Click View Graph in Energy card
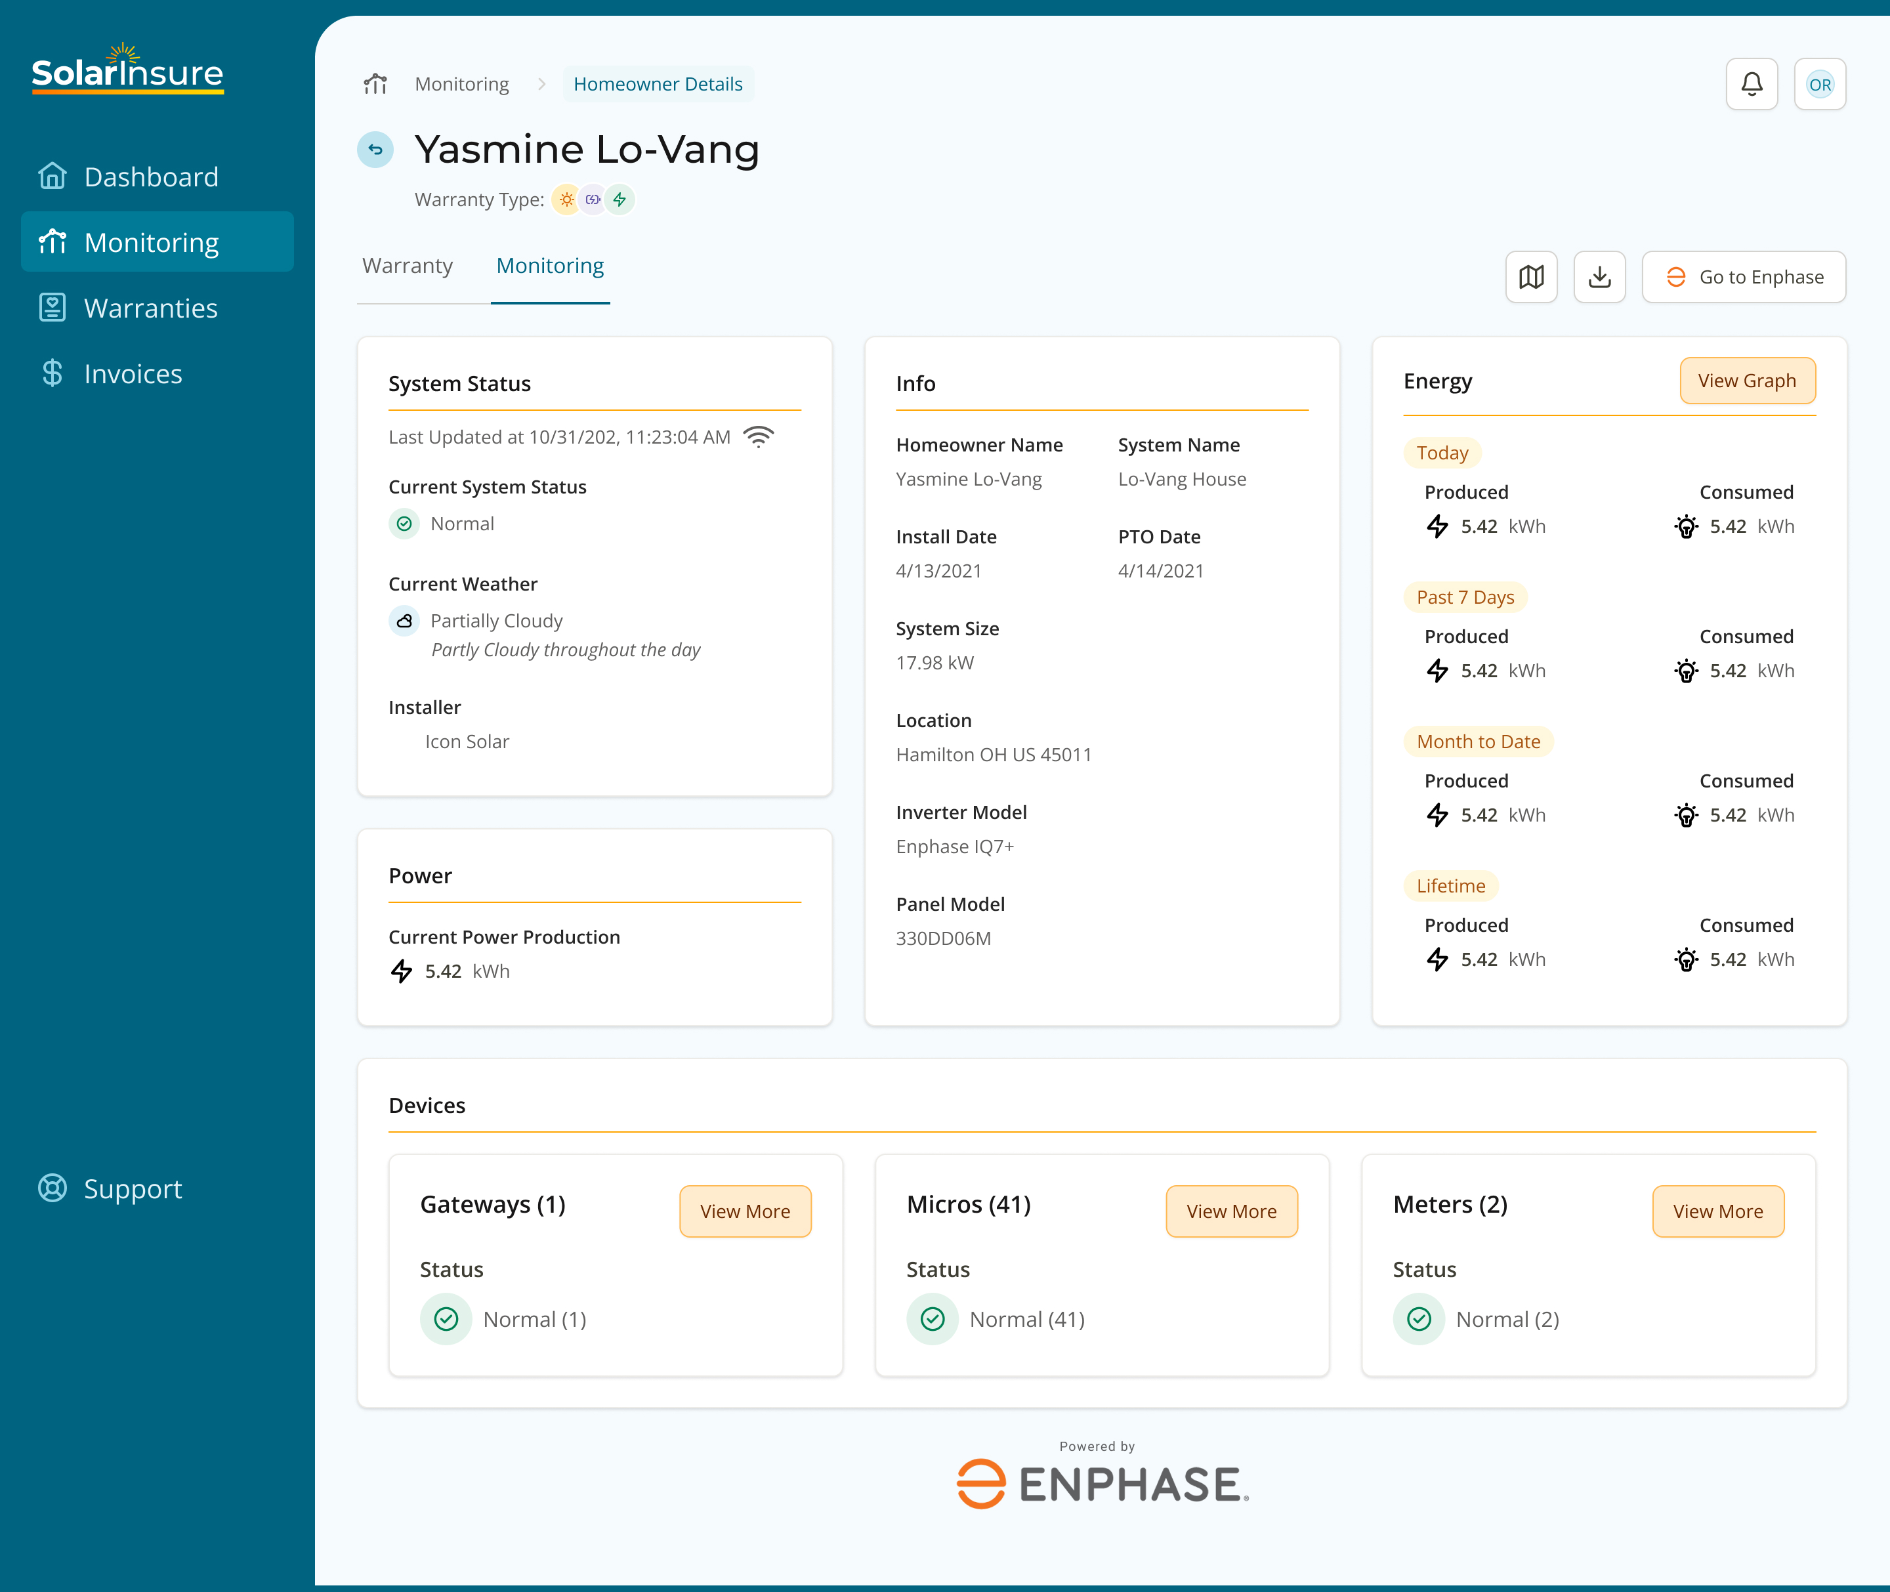This screenshot has width=1890, height=1592. tap(1746, 381)
